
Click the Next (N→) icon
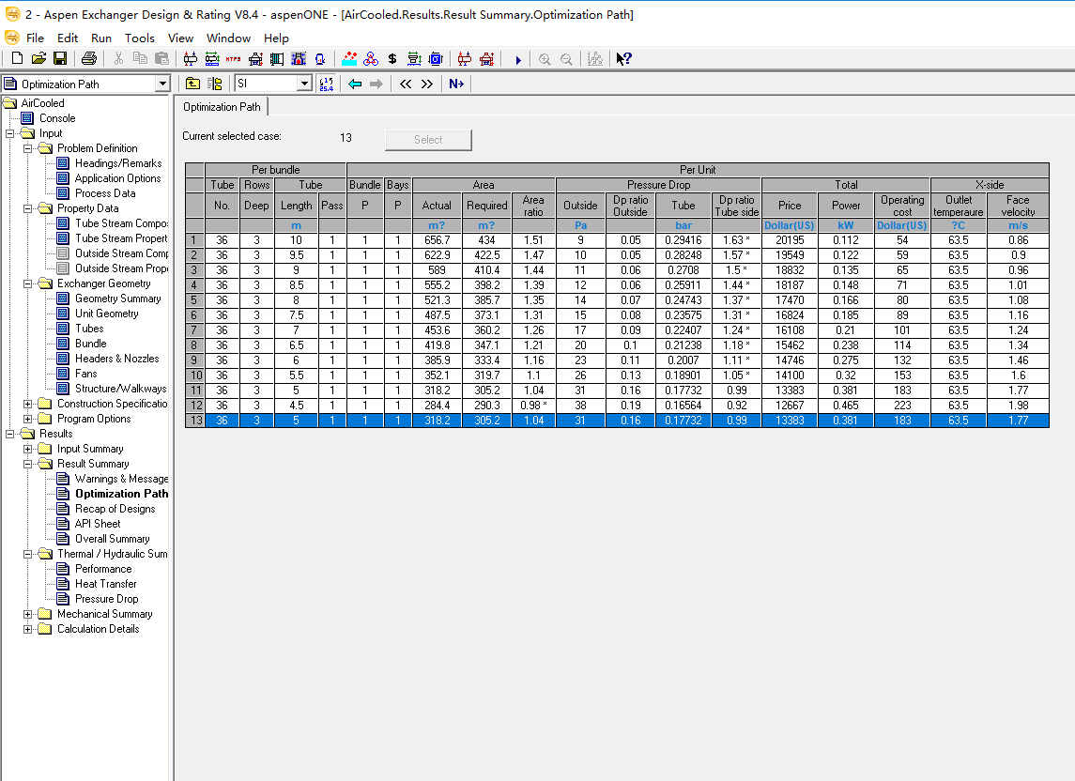456,84
